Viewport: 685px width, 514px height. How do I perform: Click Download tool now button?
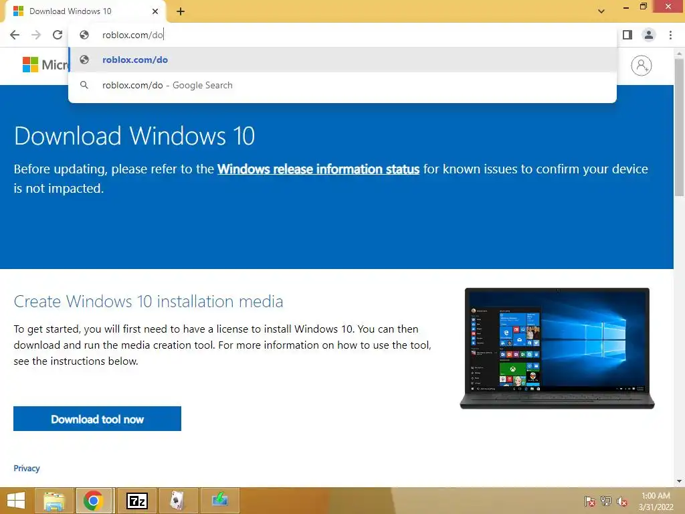click(98, 419)
